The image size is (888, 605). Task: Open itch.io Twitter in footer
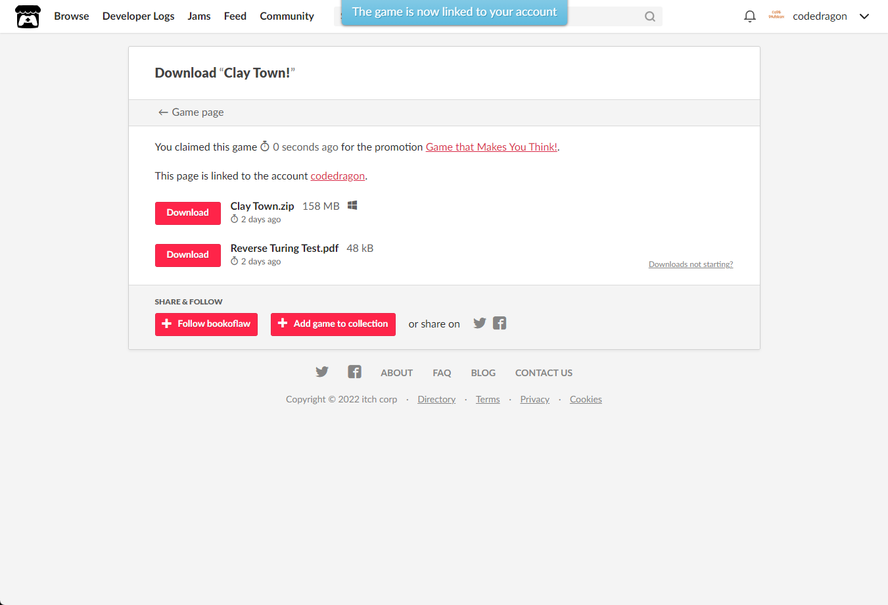(322, 372)
